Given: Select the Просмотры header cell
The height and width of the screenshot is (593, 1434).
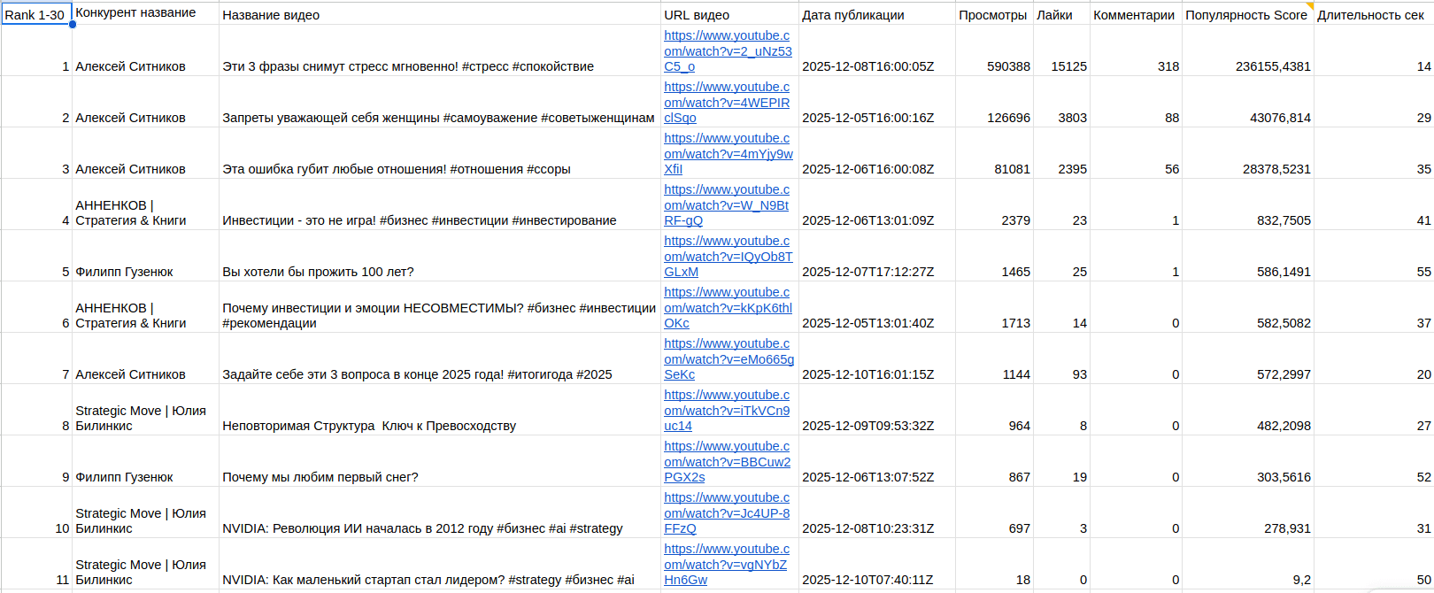Looking at the screenshot, I should [993, 14].
